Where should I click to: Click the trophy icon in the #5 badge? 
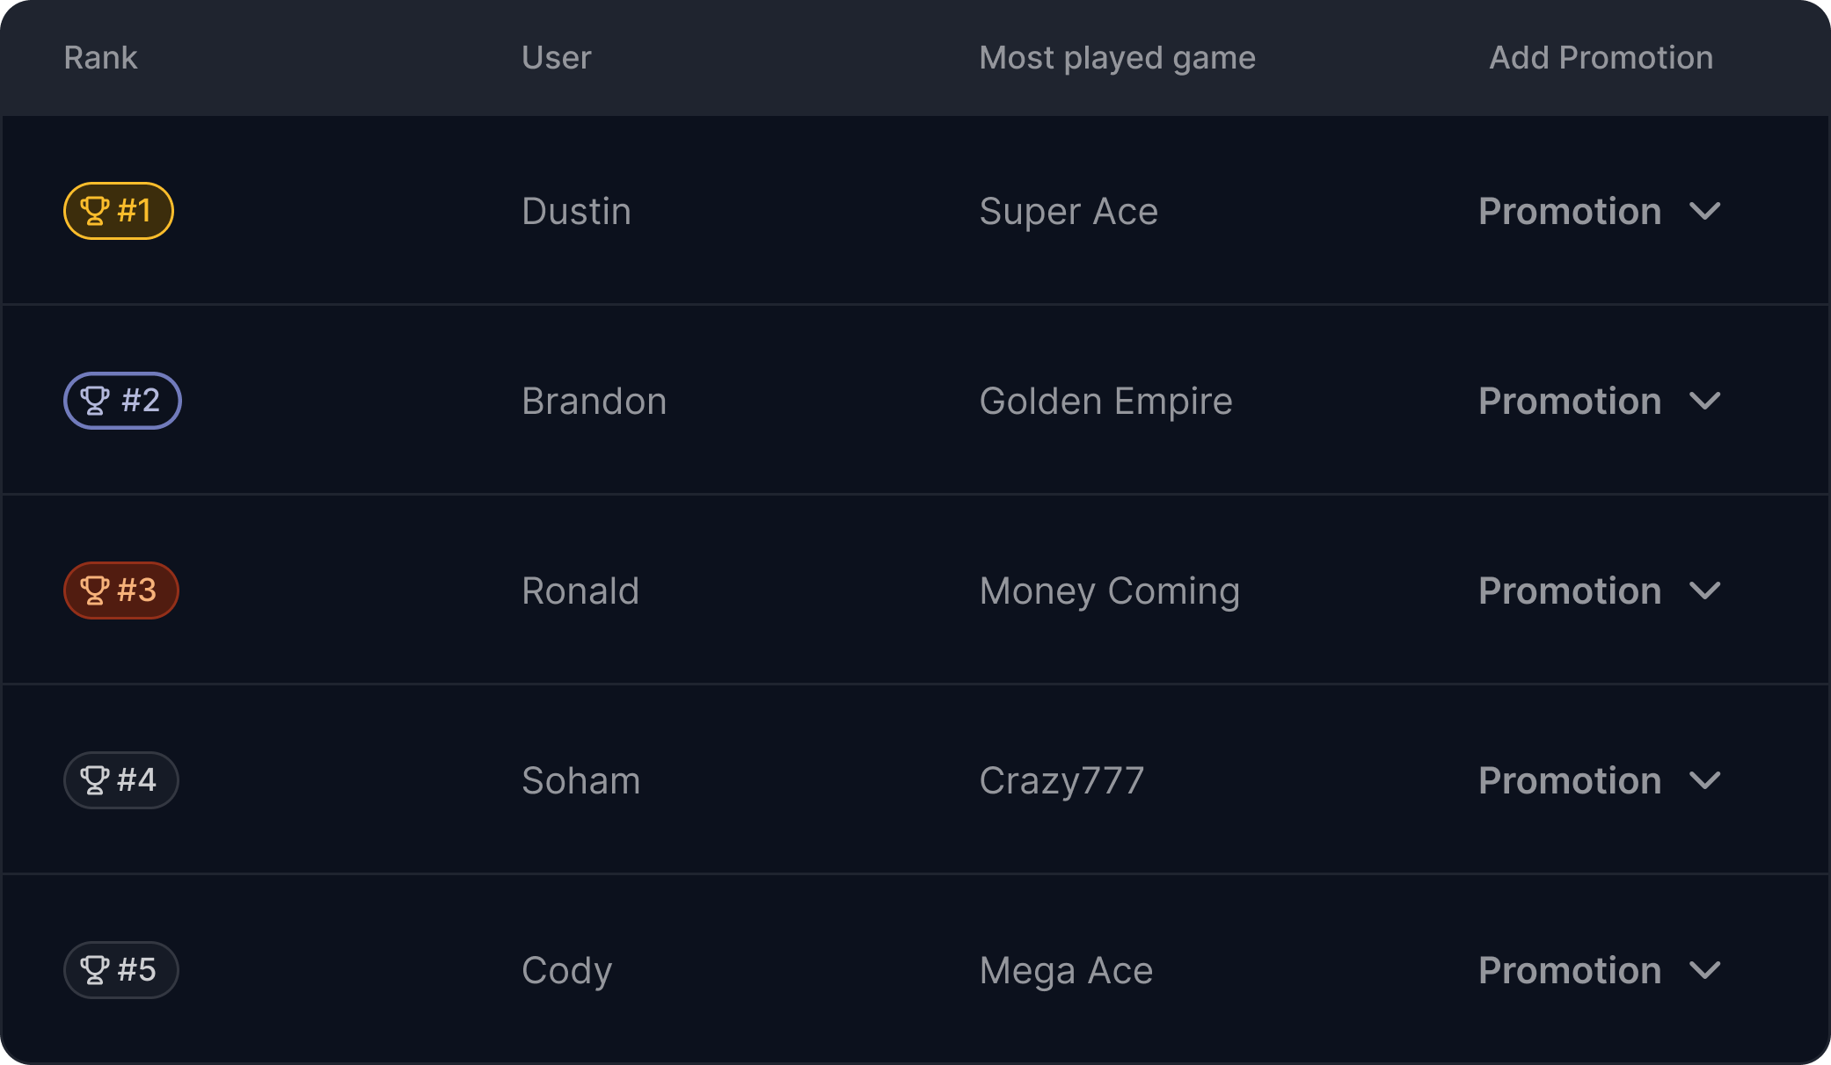pos(94,970)
